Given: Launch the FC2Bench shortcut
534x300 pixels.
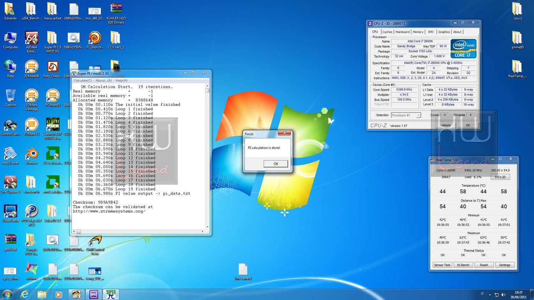Looking at the screenshot, I should (95, 40).
